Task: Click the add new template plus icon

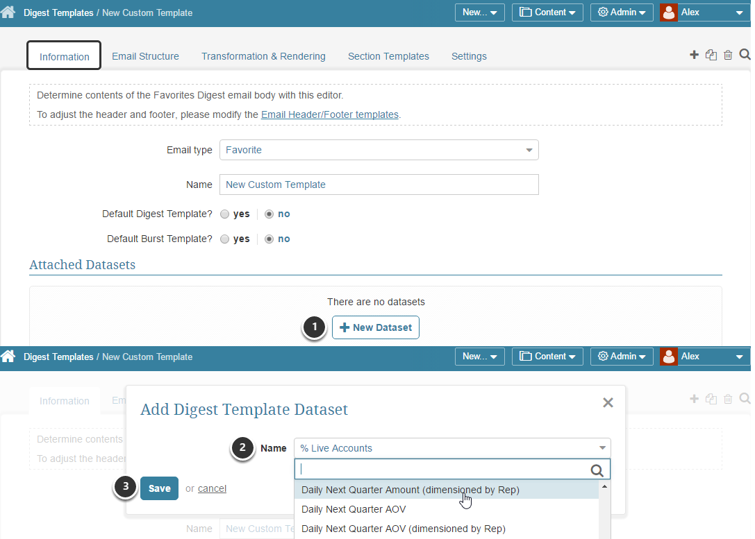Action: [694, 53]
